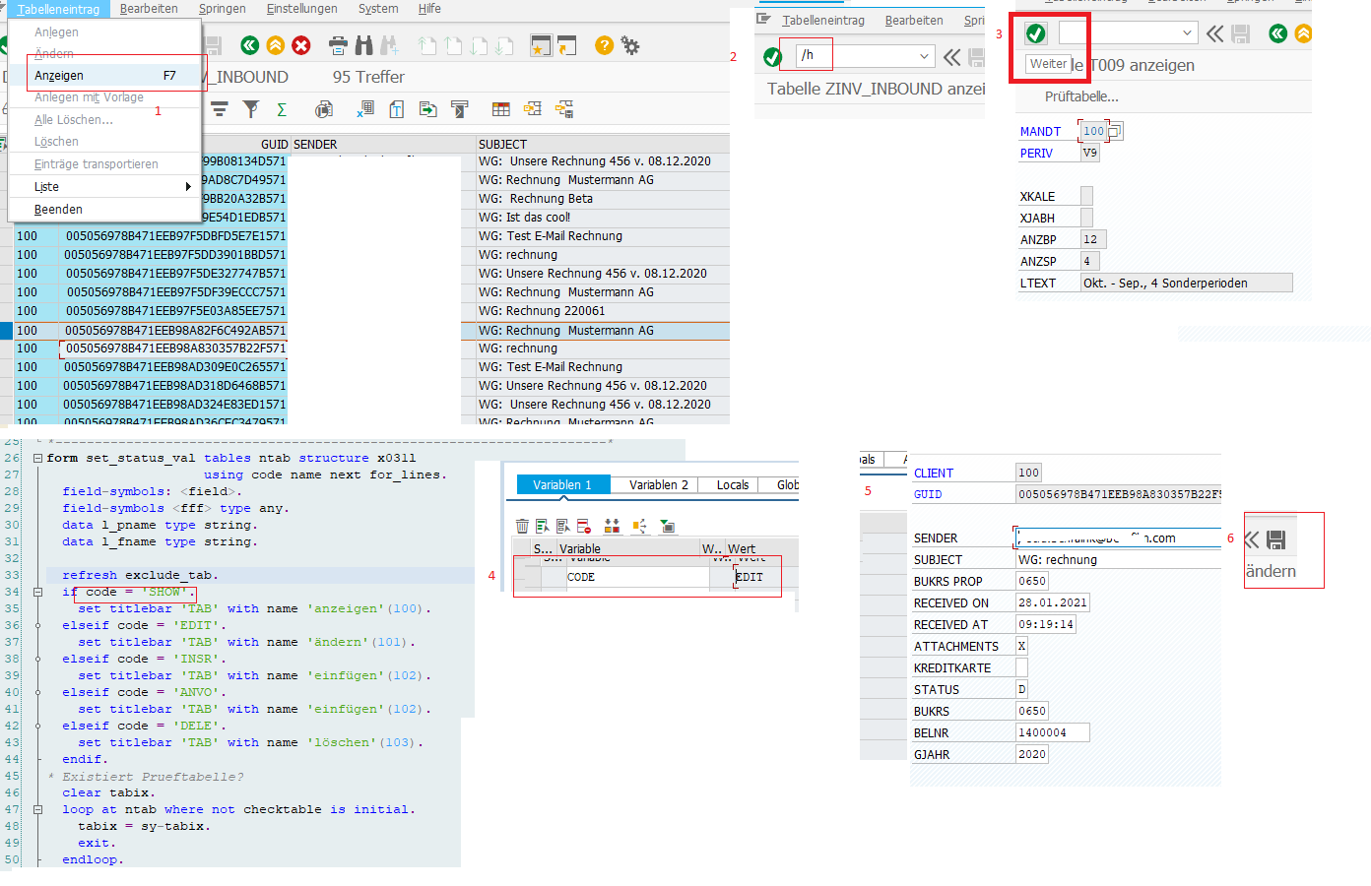
Task: Open search with the binoculars icon
Action: 364,45
